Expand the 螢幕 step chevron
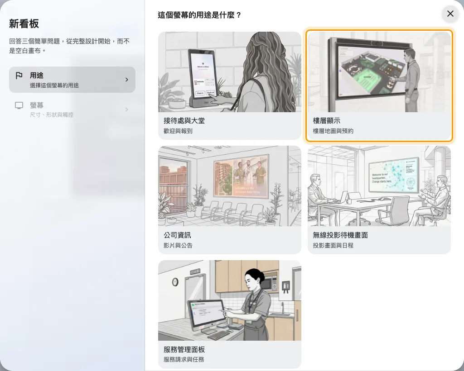464x371 pixels. [x=127, y=109]
